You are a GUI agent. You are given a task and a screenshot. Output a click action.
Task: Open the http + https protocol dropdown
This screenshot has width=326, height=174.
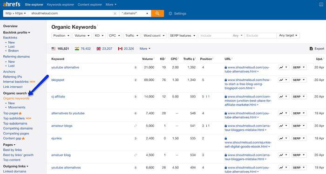pos(15,13)
